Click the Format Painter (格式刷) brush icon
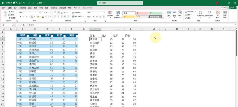Viewport: 238px width, 107px height. tap(9, 18)
